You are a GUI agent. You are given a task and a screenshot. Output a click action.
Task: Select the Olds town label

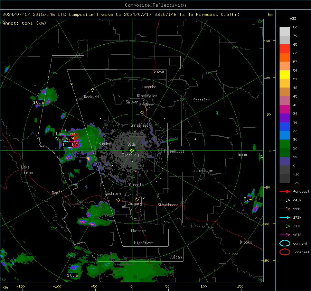[132, 144]
